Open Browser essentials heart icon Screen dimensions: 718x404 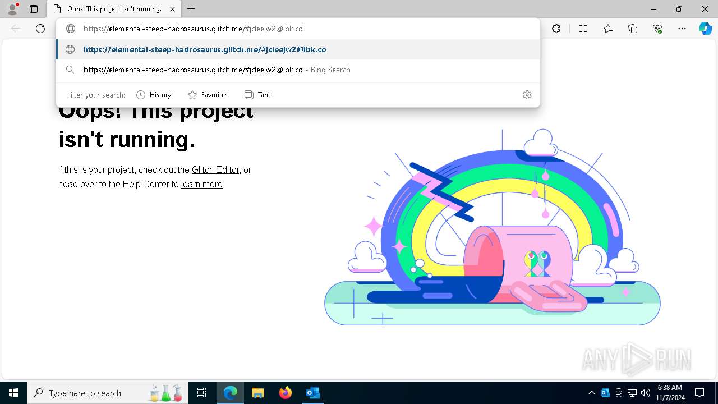657,29
